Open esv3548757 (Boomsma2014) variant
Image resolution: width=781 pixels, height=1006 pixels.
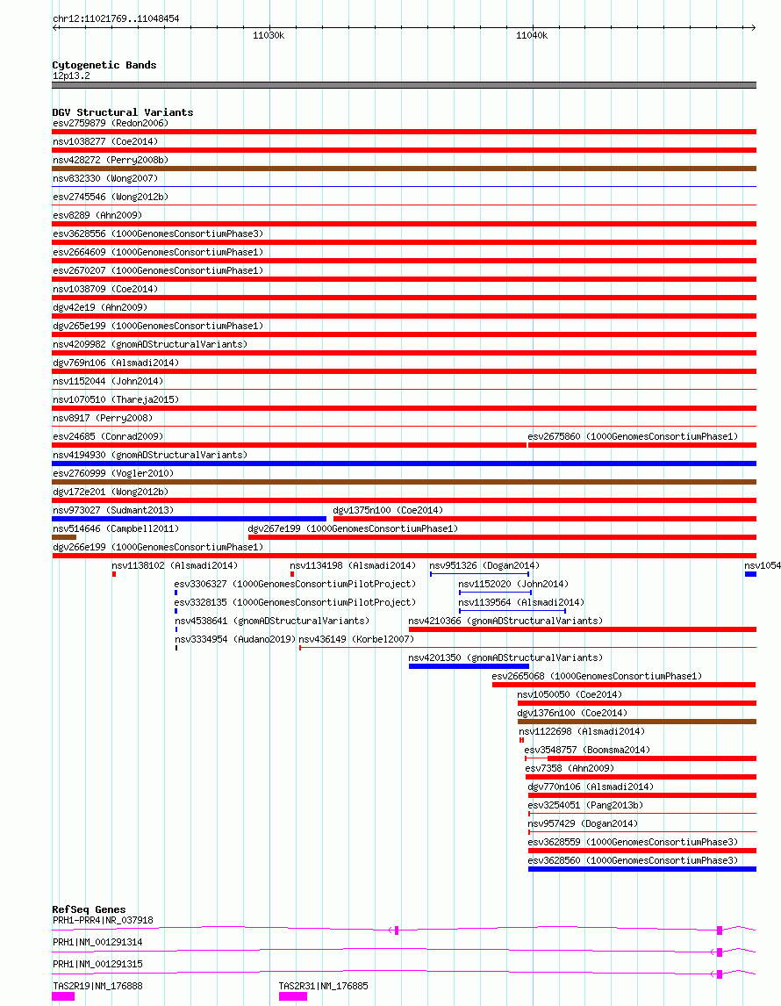tap(587, 750)
